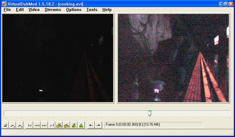Image resolution: width=235 pixels, height=137 pixels.
Task: Click the input video pane
Action: (x=58, y=58)
